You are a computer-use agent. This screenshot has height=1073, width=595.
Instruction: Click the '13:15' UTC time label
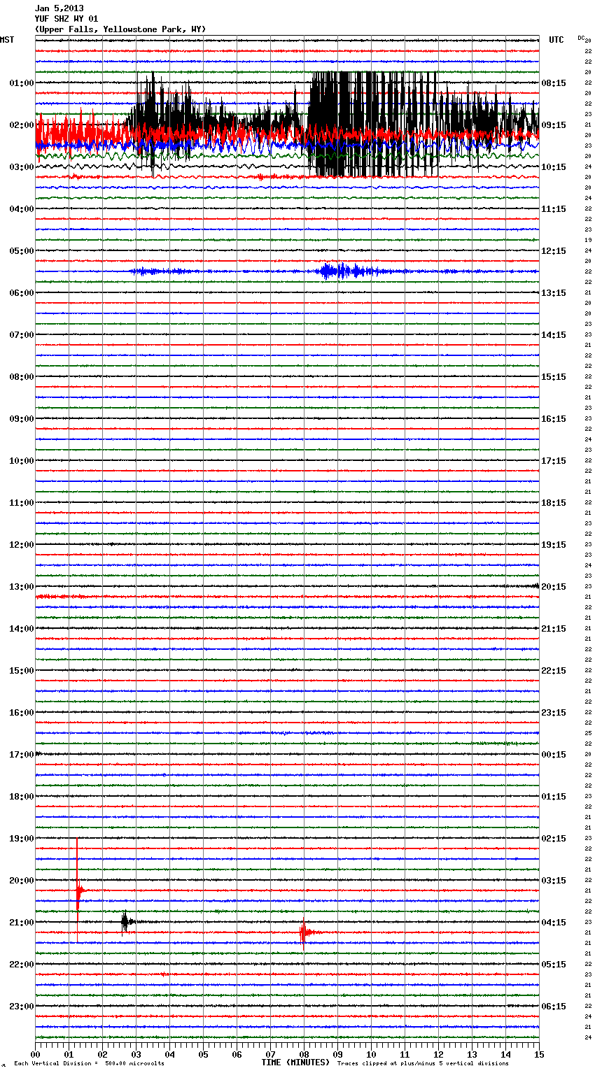(x=554, y=293)
